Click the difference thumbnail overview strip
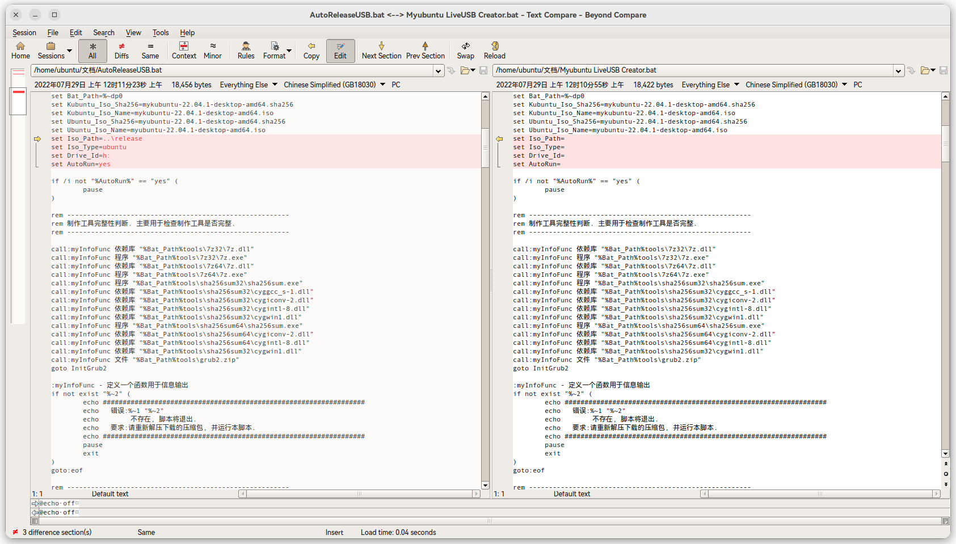Viewport: 956px width, 544px height. pyautogui.click(x=18, y=196)
